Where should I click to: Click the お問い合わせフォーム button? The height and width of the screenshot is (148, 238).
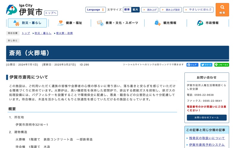coord(206,118)
